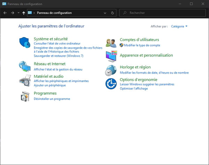Screen dimensions: 209x165
Task: Click the Horloge et région clock icon
Action: pyautogui.click(x=111, y=70)
